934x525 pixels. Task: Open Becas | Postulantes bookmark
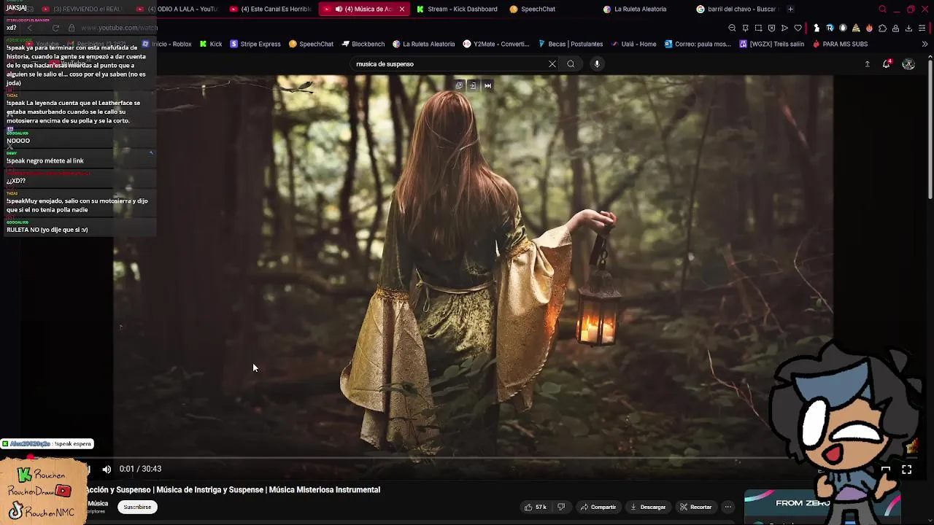pos(570,44)
